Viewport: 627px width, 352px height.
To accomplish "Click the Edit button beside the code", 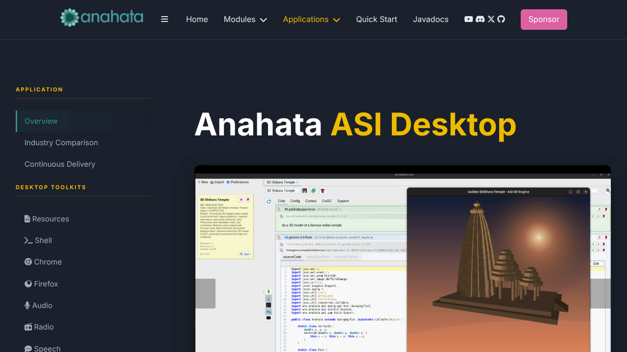I will coord(596,264).
